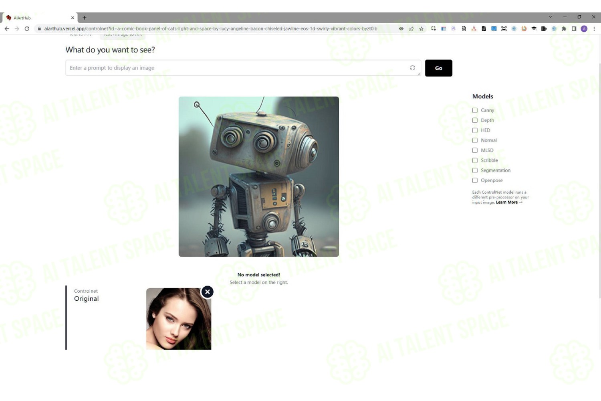Toggle the Scribble model checkbox
601x401 pixels.
click(475, 160)
